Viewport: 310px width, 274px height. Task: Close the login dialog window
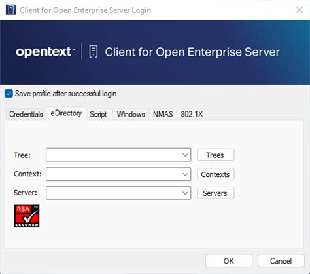point(300,10)
